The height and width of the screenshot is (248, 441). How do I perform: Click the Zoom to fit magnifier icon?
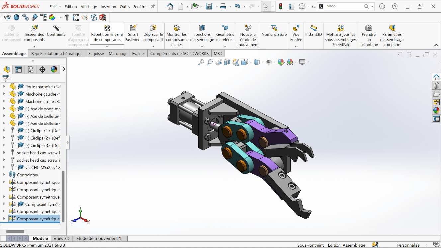[201, 62]
